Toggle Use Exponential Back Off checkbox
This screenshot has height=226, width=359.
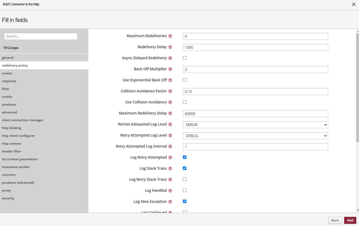(x=185, y=80)
